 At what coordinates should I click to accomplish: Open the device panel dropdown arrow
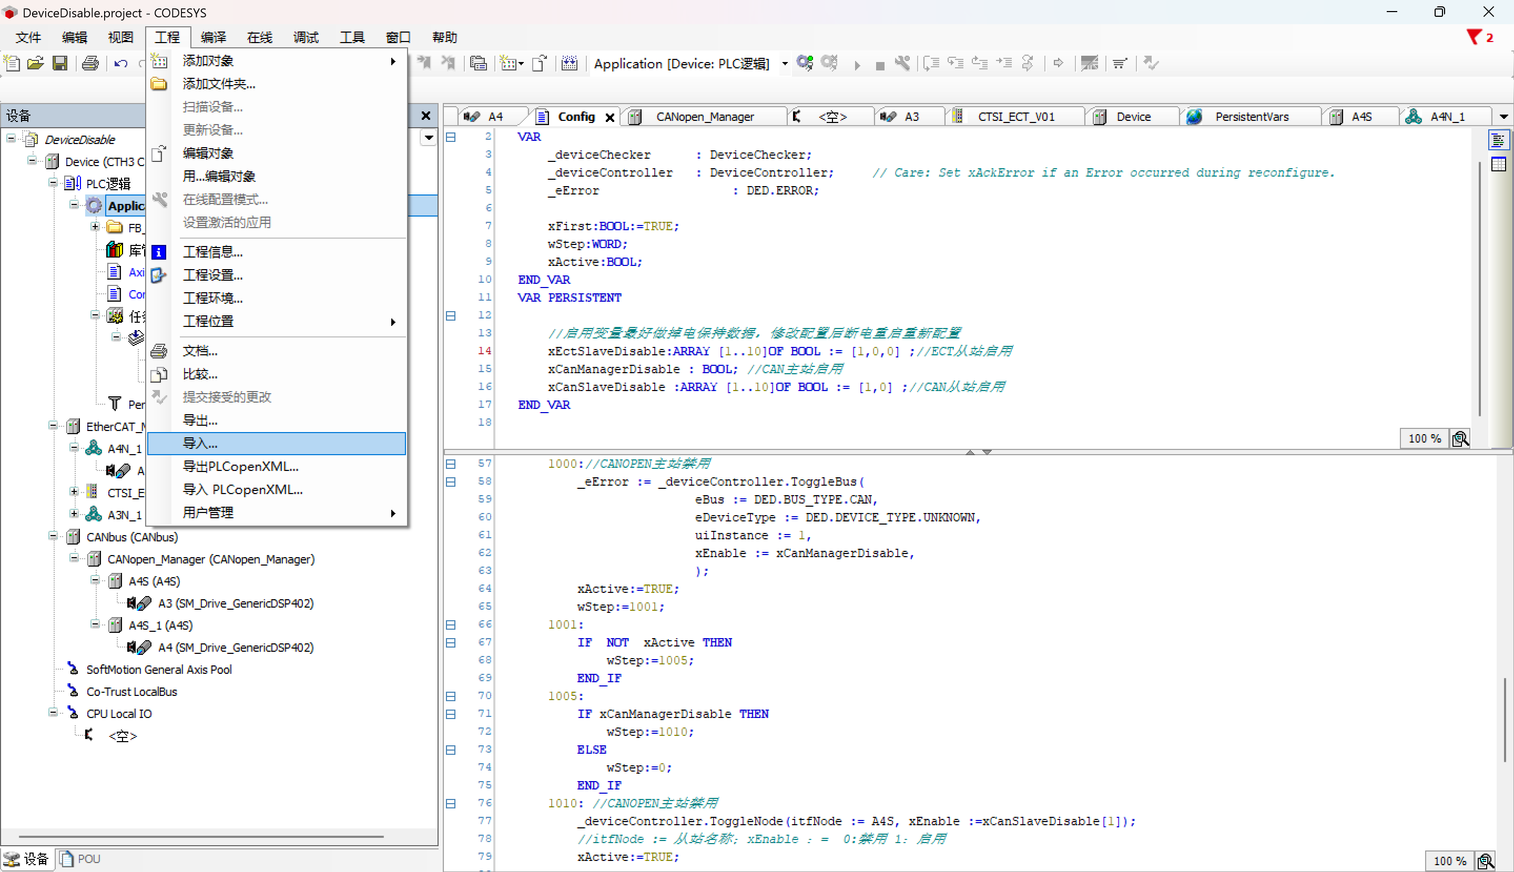(x=429, y=138)
